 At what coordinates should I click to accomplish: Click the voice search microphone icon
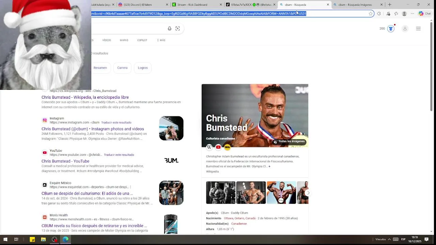(170, 29)
